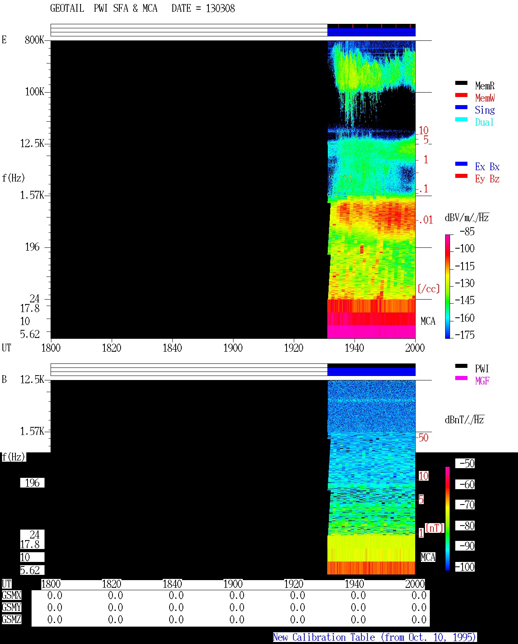Click the dBV/m electric field color scale bar
Viewport: 518px width, 644px height.
[448, 286]
